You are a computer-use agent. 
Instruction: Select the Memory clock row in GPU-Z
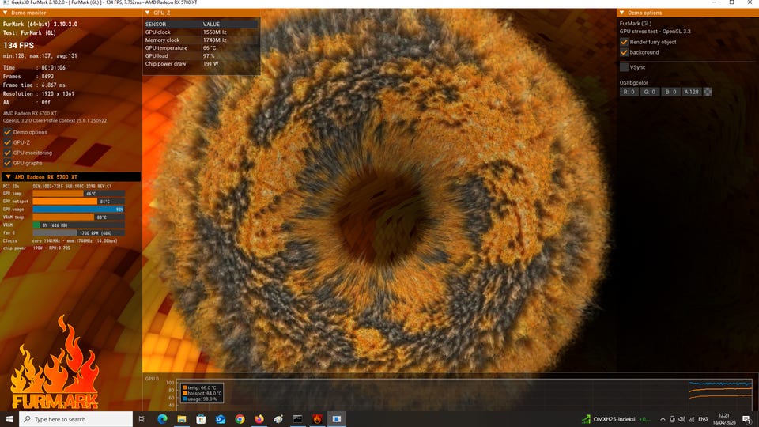tap(202, 40)
